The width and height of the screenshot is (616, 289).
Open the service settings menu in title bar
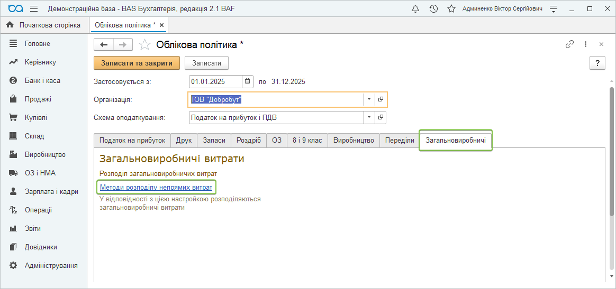pyautogui.click(x=554, y=9)
